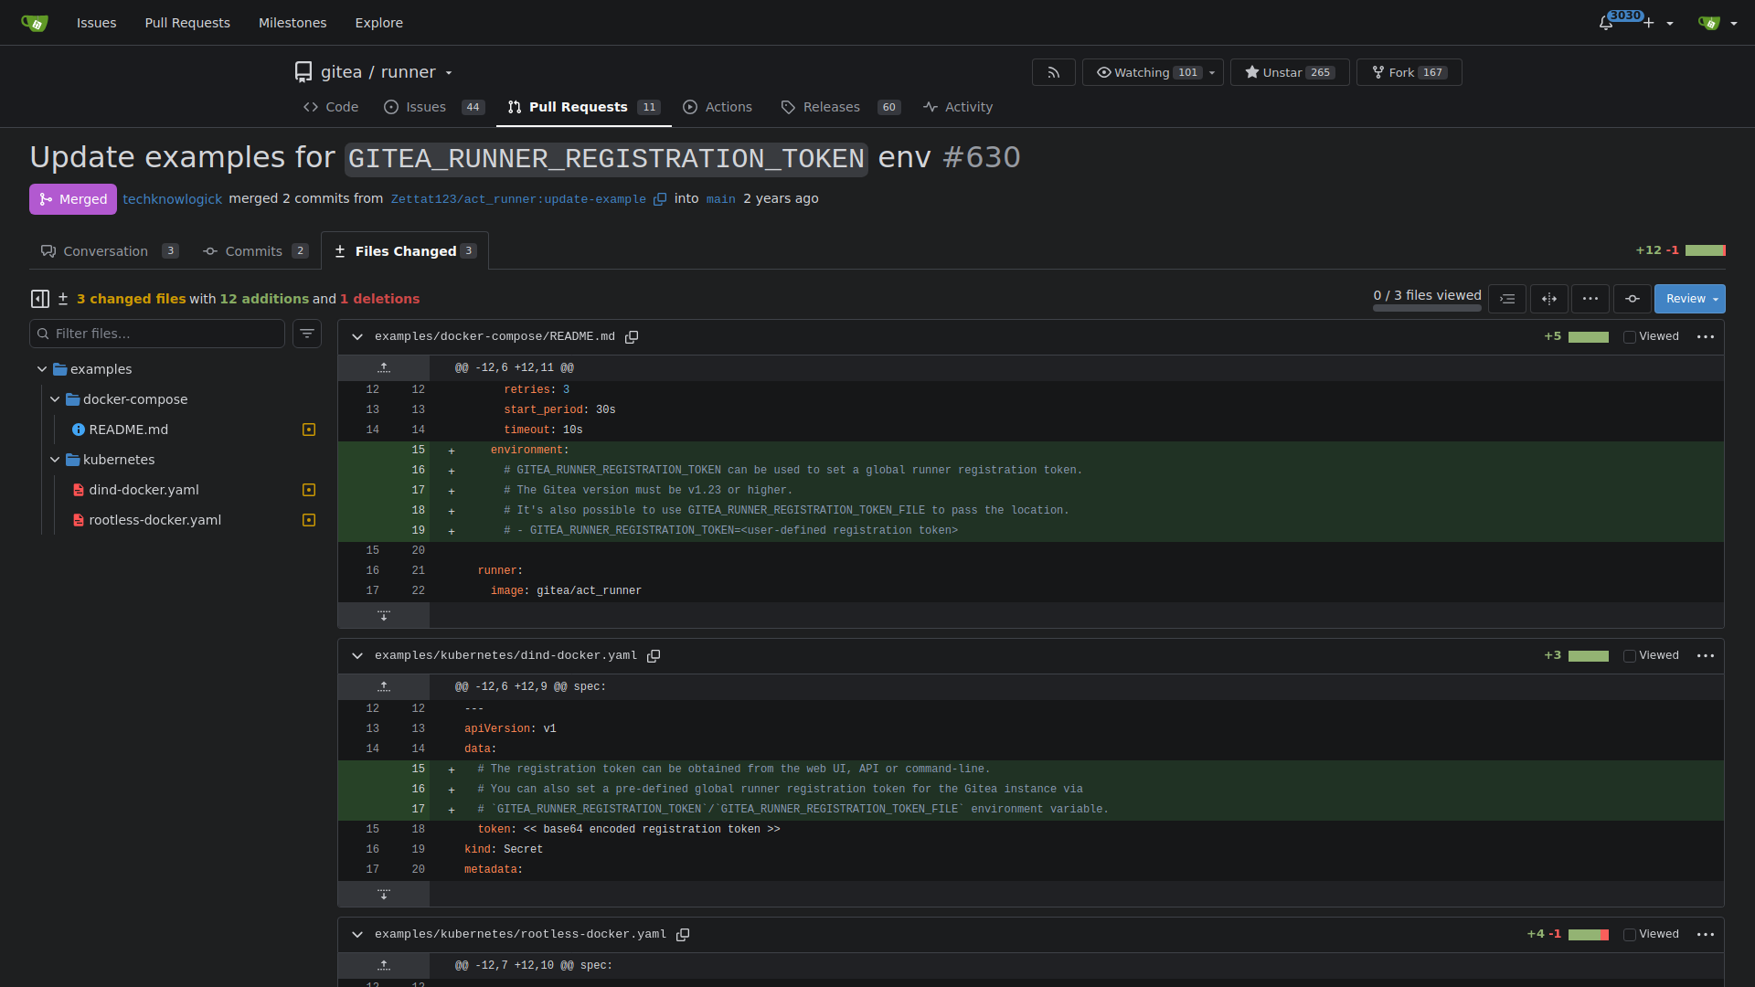Open more options for README.md file

tap(1706, 337)
